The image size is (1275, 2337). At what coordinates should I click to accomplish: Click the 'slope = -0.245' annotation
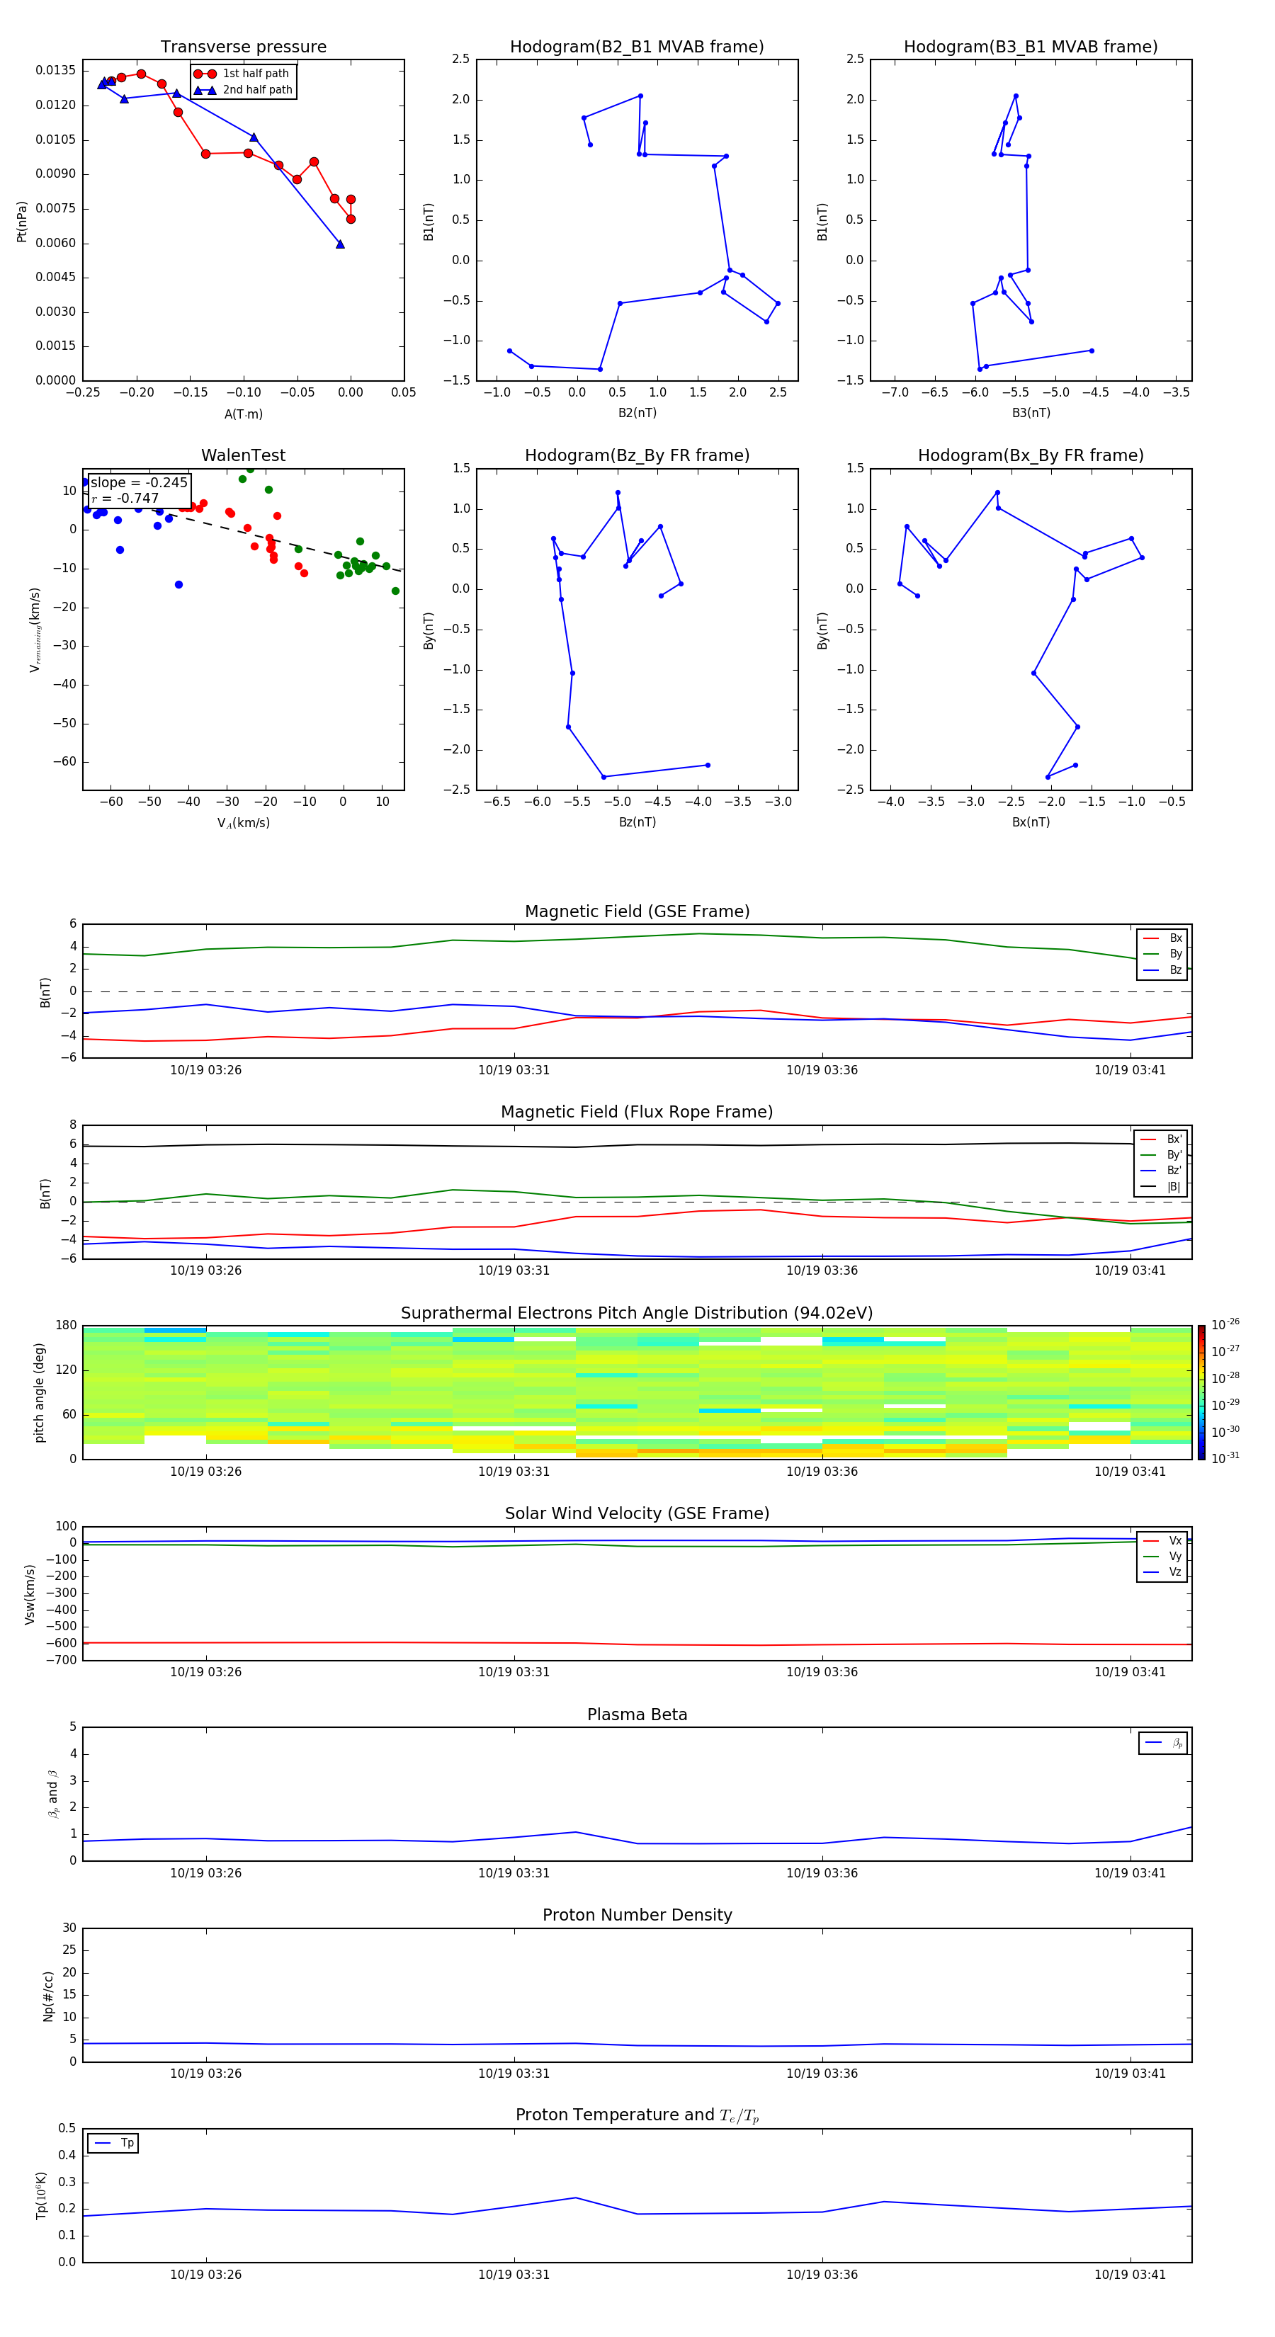pyautogui.click(x=139, y=483)
